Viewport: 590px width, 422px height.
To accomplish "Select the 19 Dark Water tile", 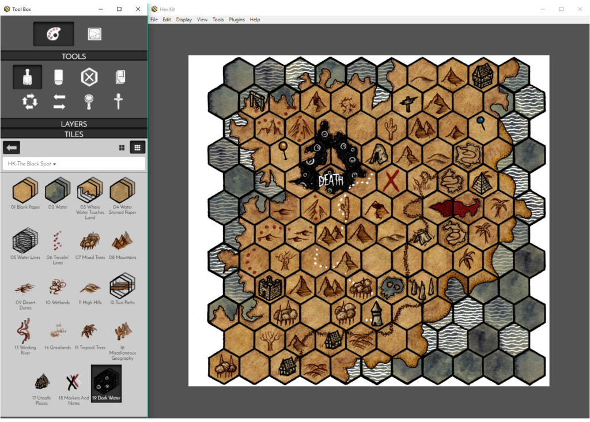I will pos(106,383).
